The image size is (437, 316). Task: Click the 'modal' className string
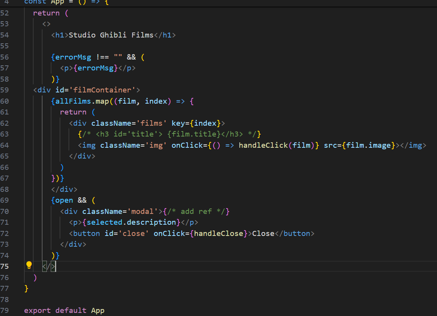pos(143,212)
